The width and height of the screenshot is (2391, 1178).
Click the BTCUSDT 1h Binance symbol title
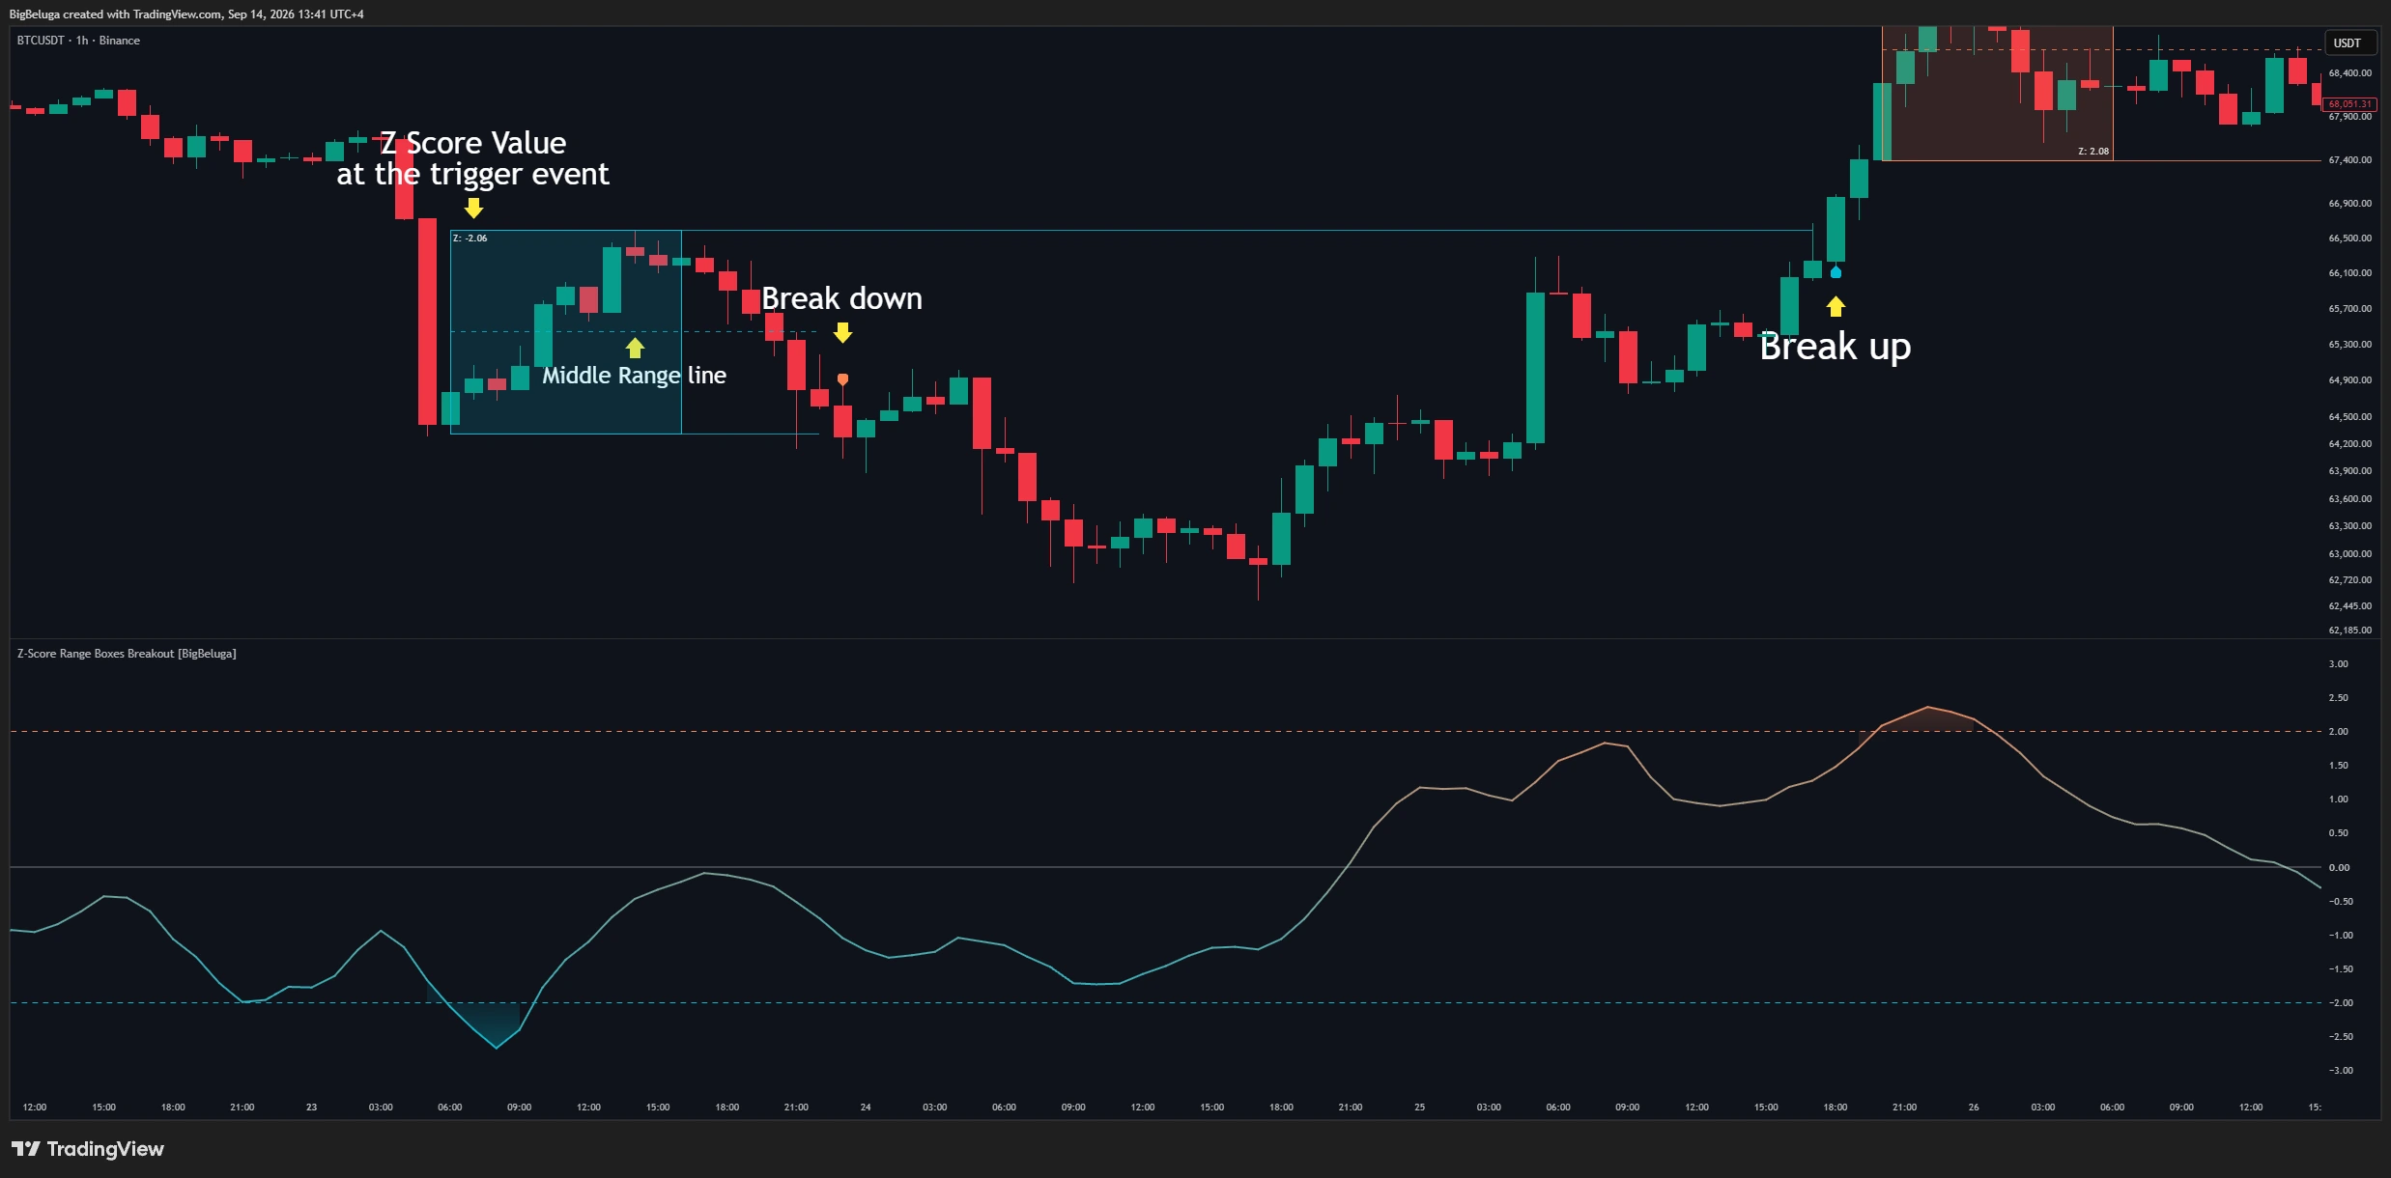78,41
